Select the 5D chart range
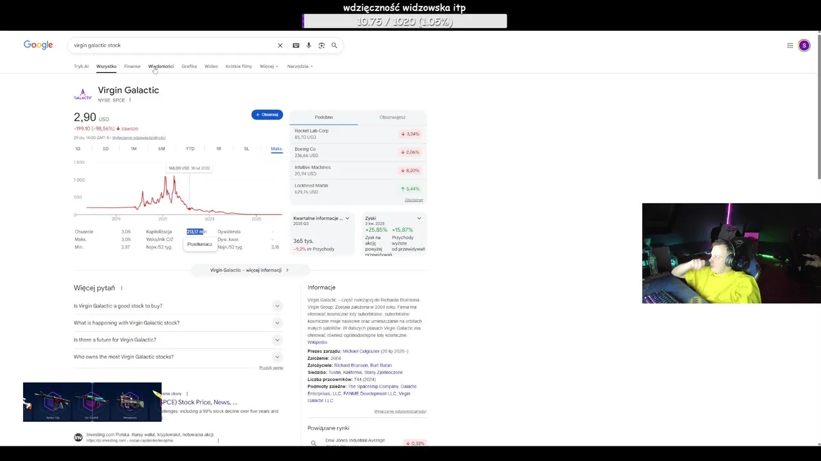The height and width of the screenshot is (461, 821). click(x=106, y=149)
